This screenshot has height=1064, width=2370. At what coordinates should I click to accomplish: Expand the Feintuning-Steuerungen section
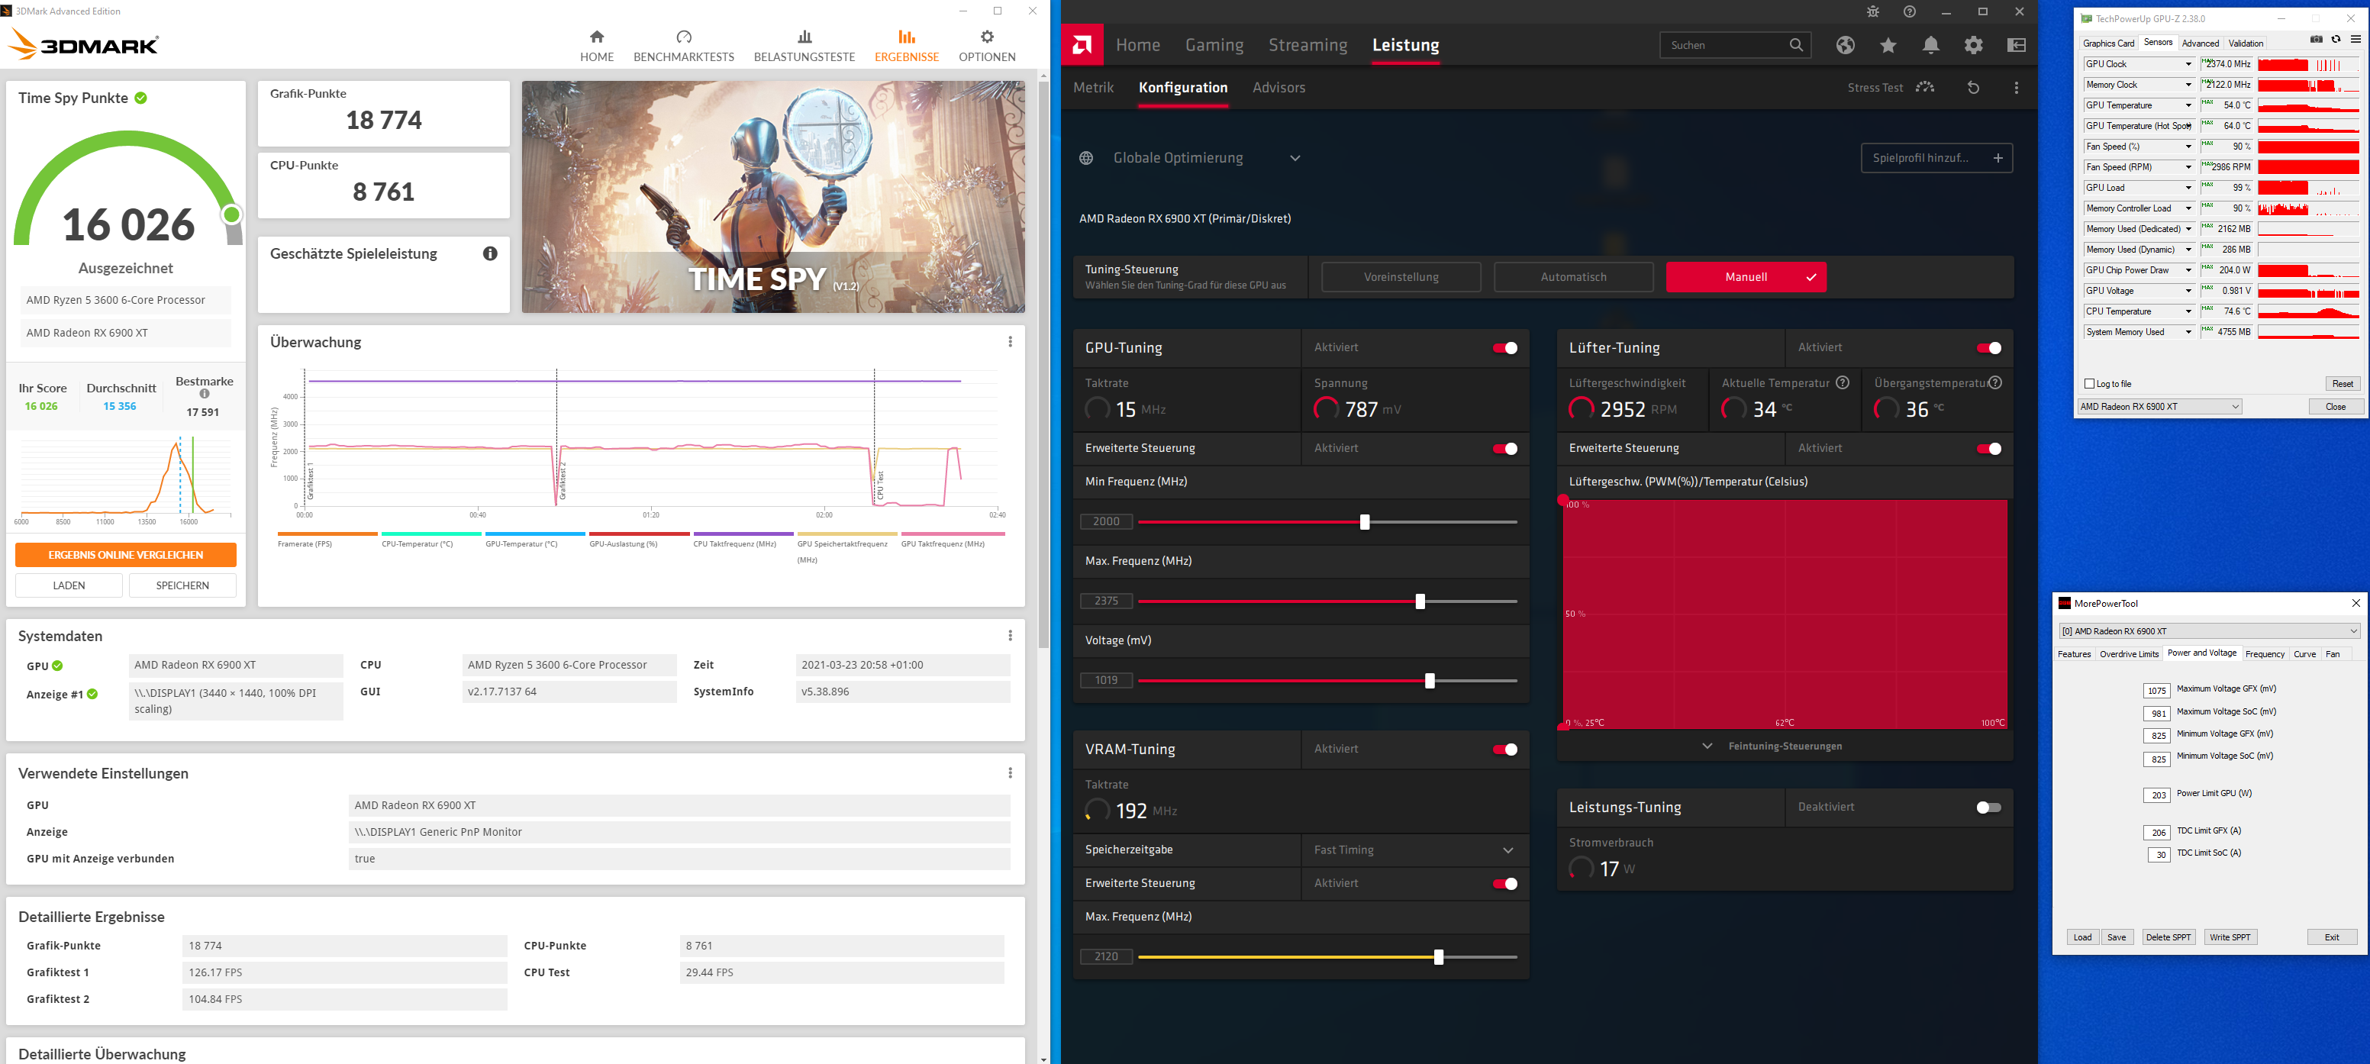1784,746
